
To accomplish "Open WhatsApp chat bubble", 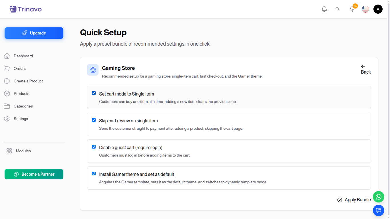I will [379, 197].
